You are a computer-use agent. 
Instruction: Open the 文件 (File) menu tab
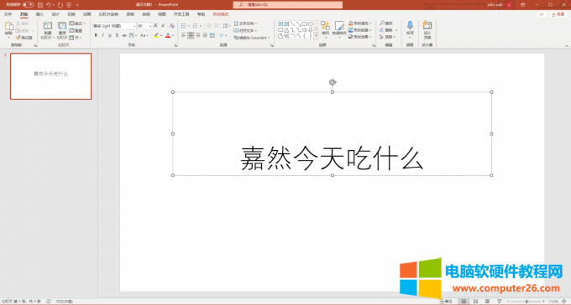(x=8, y=14)
